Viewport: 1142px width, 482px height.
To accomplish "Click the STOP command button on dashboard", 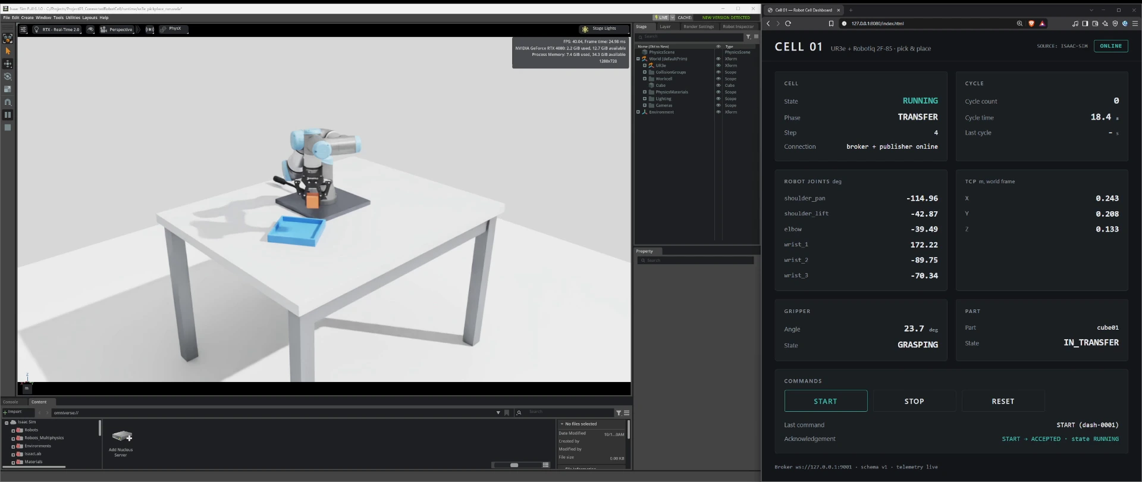I will point(914,401).
